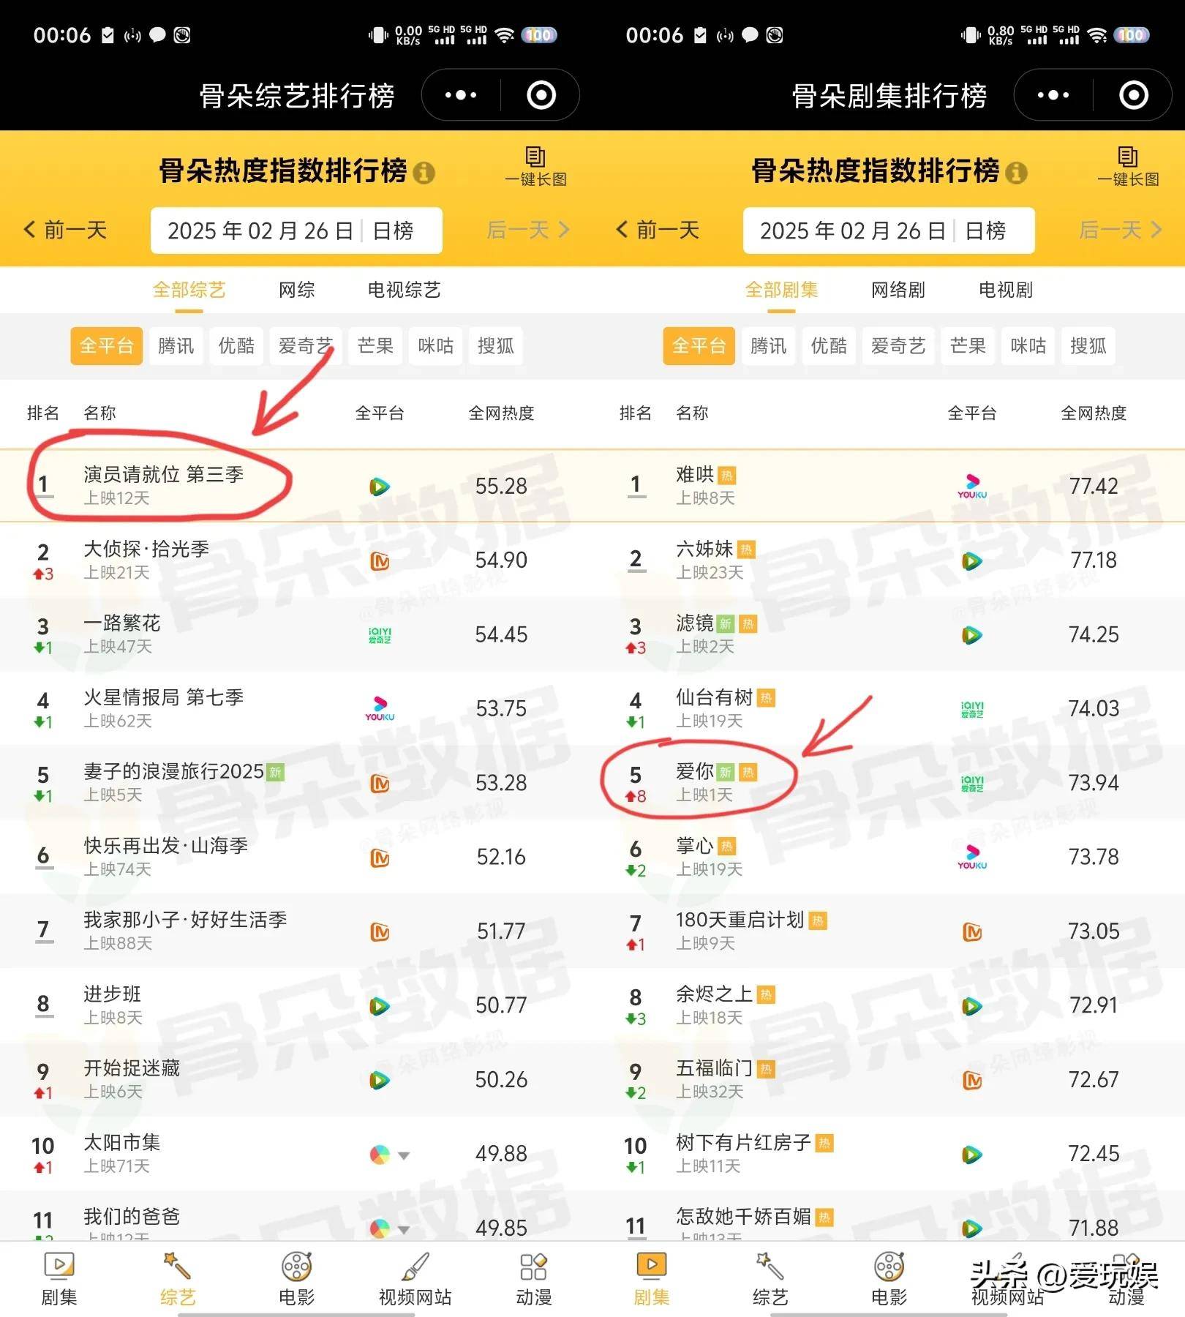Open 剧集 in the right screen's bottom navigation
The width and height of the screenshot is (1185, 1317).
point(652,1279)
